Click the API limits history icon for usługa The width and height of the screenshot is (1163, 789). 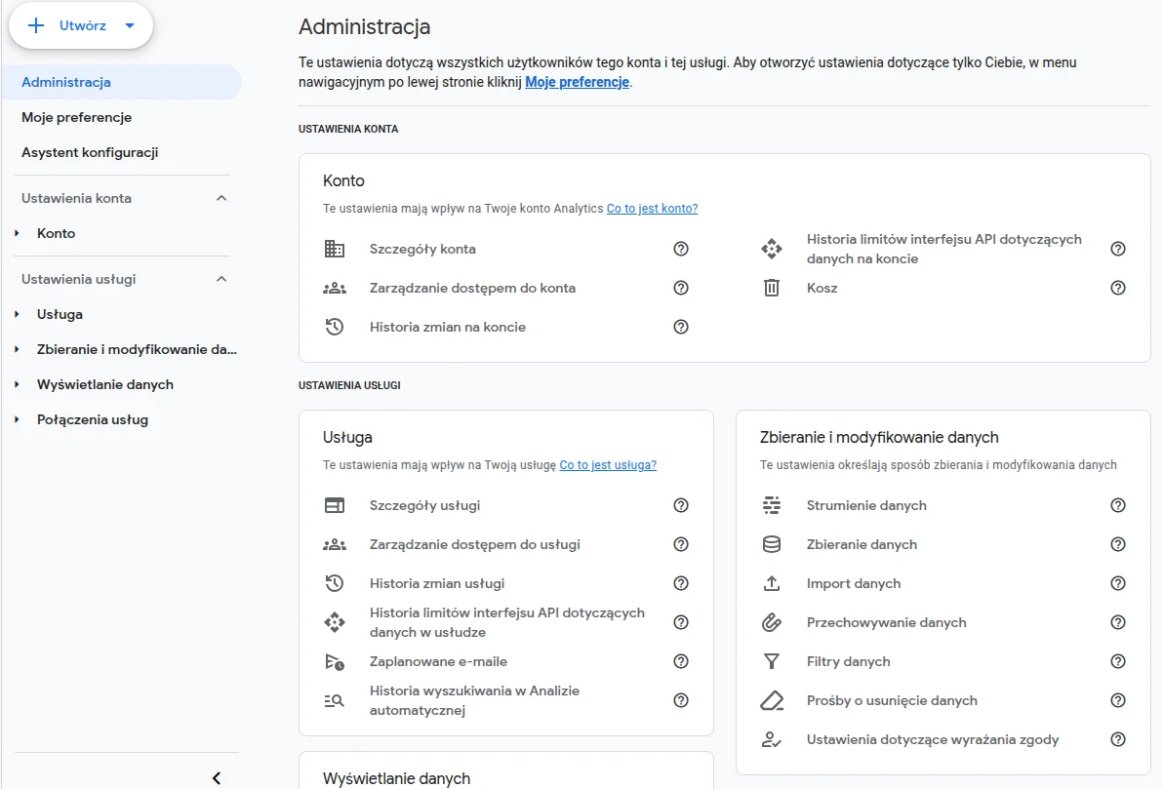tap(335, 622)
